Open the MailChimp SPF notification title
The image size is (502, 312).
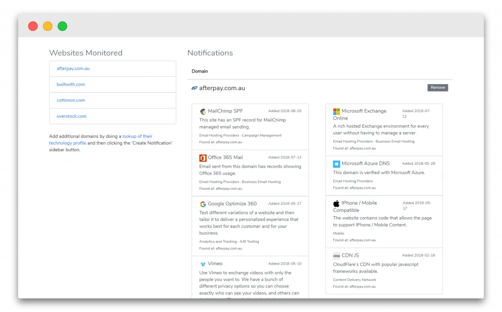(x=225, y=111)
